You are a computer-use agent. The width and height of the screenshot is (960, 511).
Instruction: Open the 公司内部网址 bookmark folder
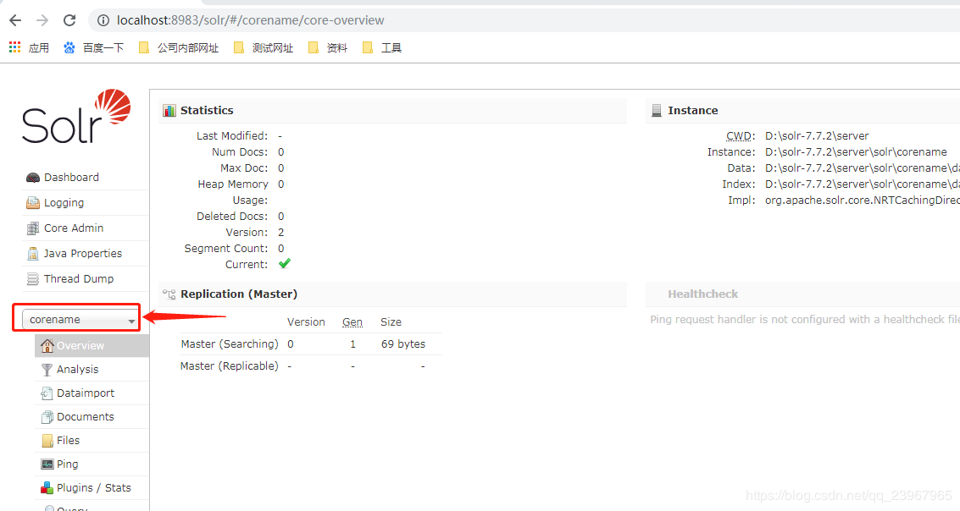tap(179, 47)
